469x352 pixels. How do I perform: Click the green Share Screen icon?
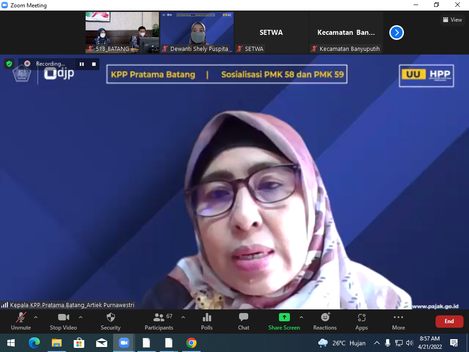[284, 317]
